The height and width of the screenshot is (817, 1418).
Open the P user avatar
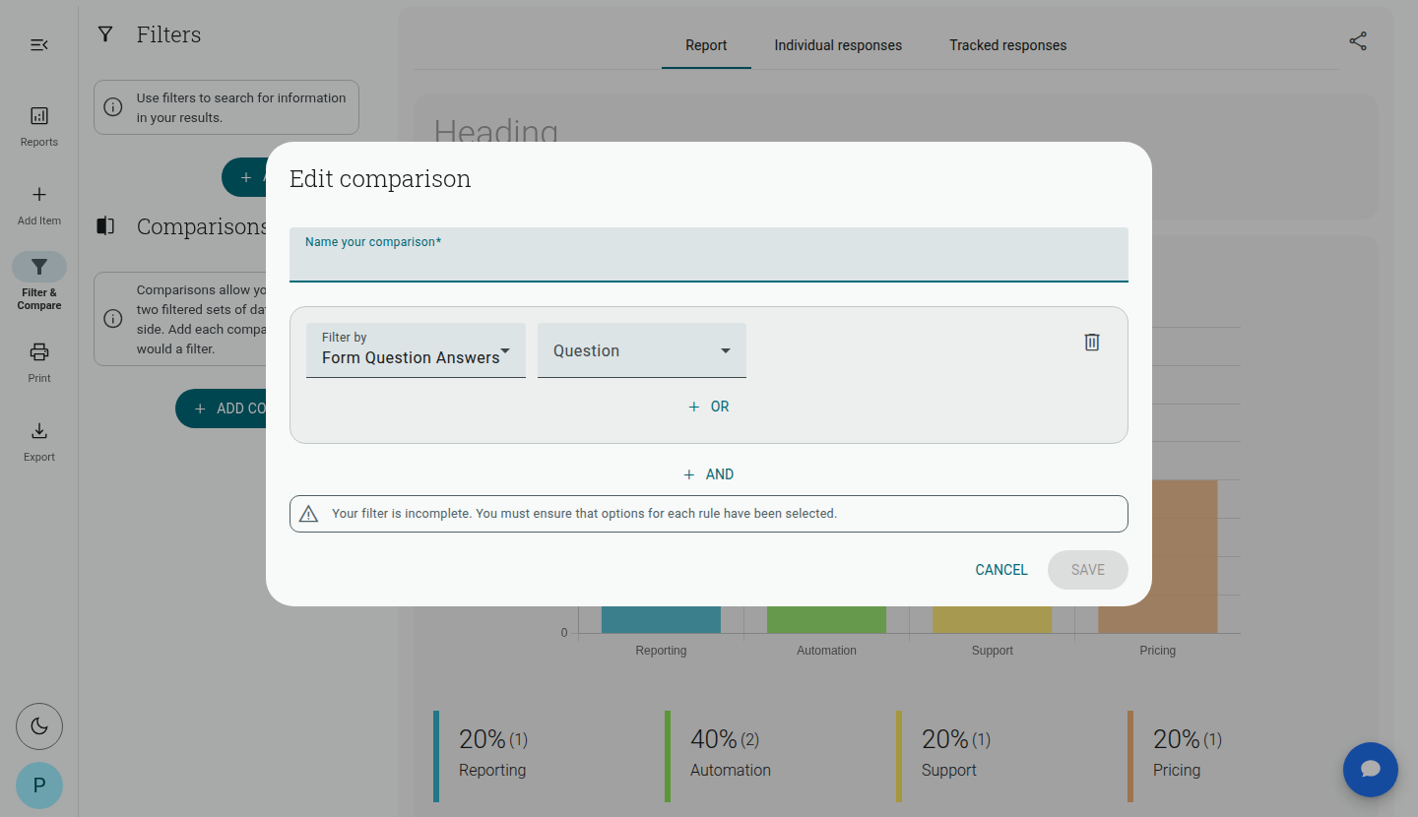click(x=39, y=786)
